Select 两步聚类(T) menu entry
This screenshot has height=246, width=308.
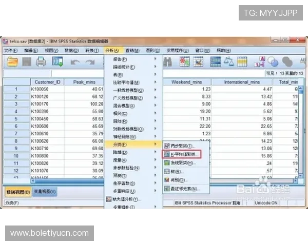186,146
